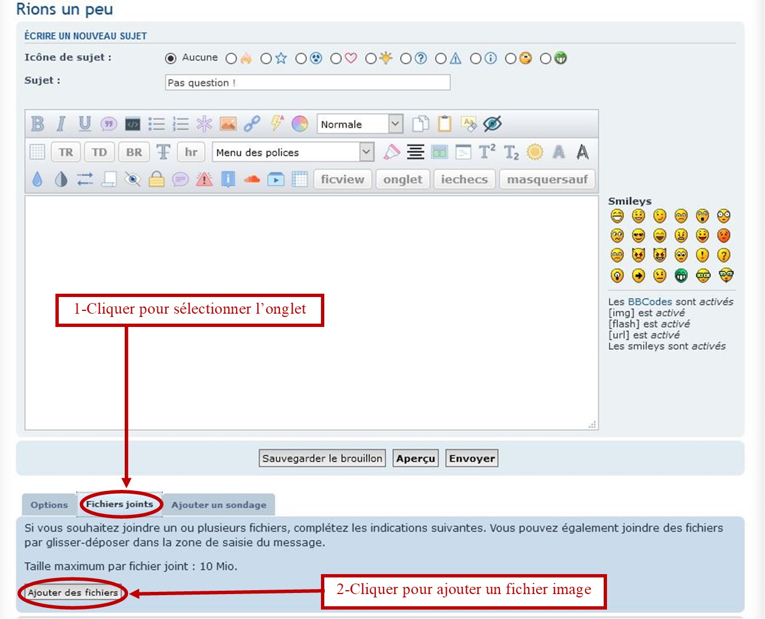Click the SoundCloud embed icon
Viewport: 765px width, 619px height.
coord(252,179)
